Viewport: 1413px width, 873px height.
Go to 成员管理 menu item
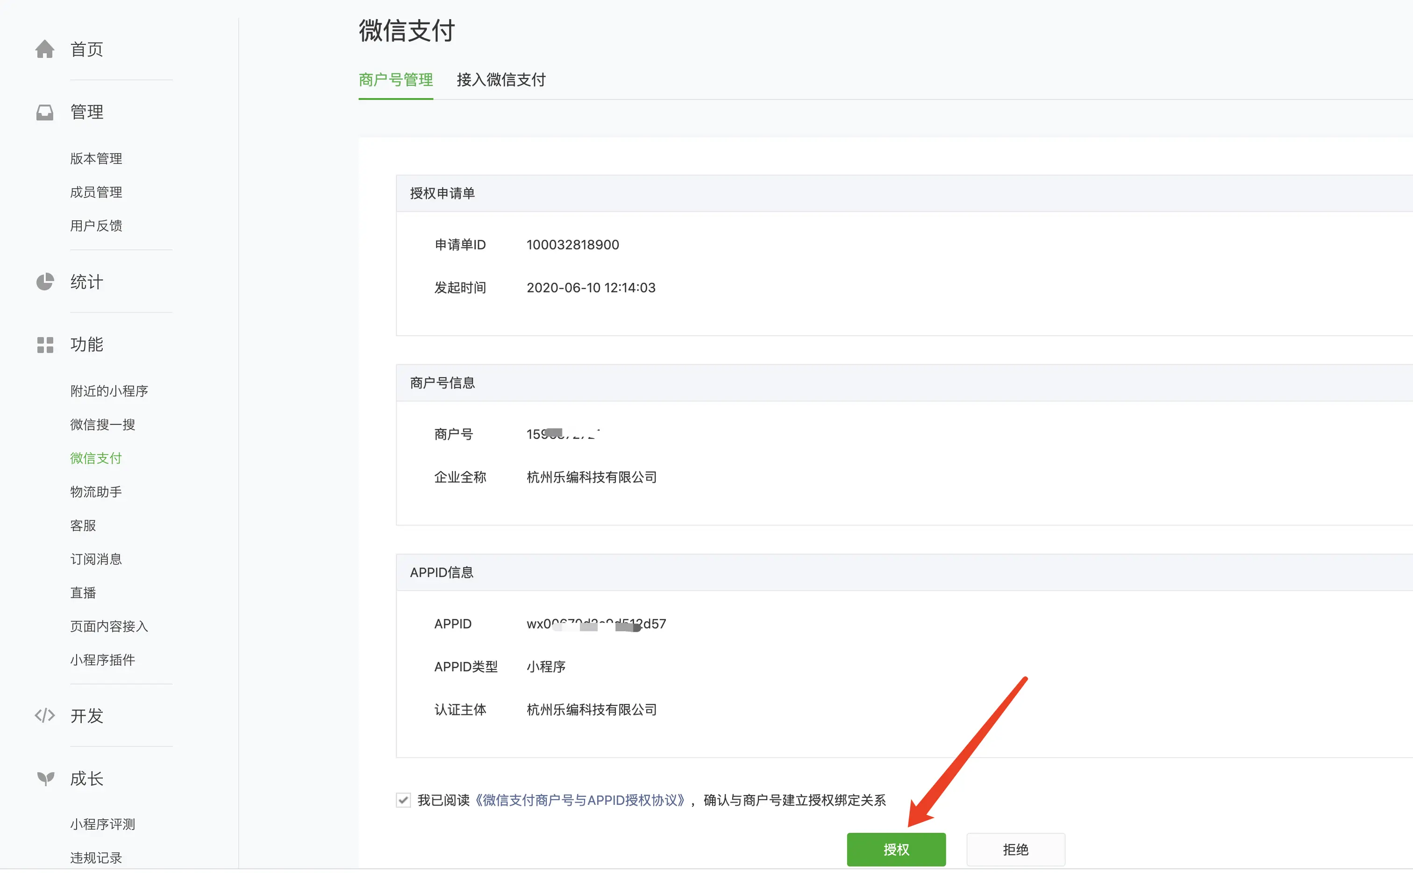click(96, 192)
